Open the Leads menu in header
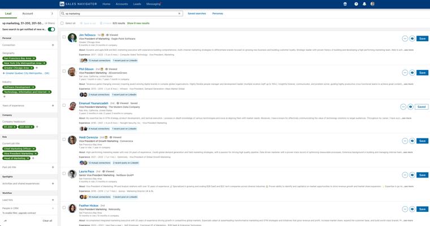Screen dimensions: 430x226 click(x=137, y=4)
